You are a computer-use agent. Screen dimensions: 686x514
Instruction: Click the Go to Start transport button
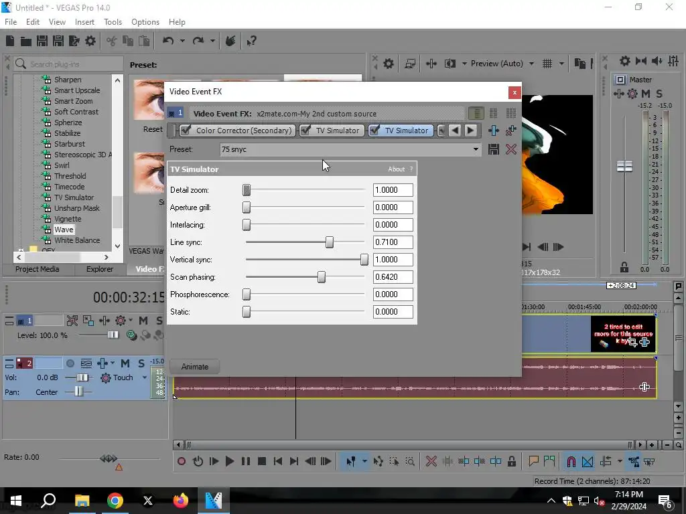pyautogui.click(x=278, y=461)
